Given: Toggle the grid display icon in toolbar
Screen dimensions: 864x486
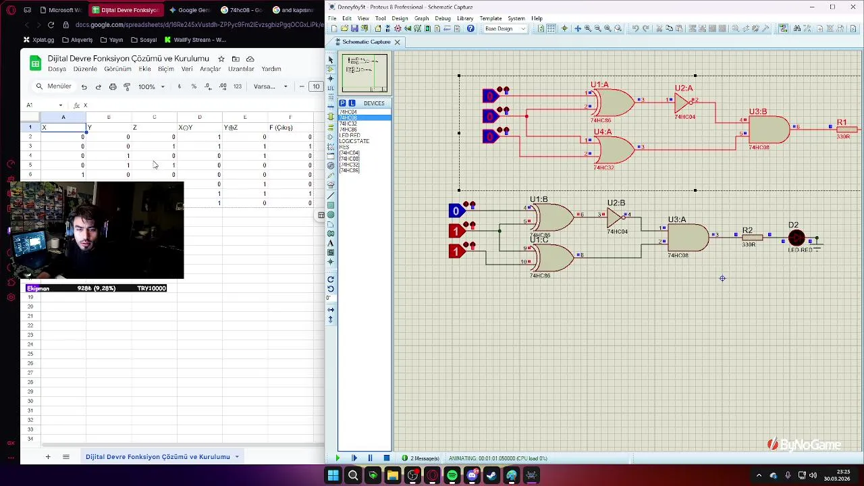Looking at the screenshot, I should click(x=551, y=28).
